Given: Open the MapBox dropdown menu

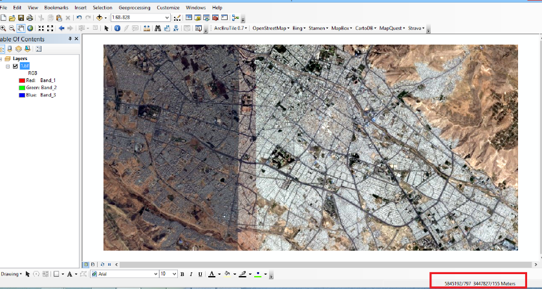Looking at the screenshot, I should [341, 28].
